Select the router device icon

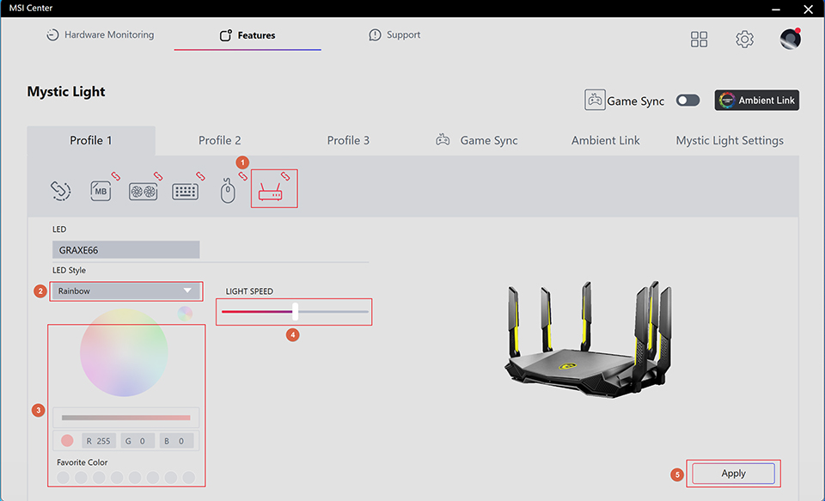(x=271, y=192)
